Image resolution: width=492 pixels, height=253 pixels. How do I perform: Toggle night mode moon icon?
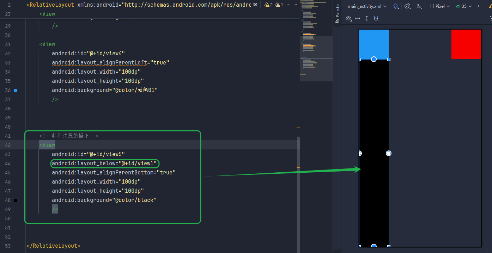(419, 6)
